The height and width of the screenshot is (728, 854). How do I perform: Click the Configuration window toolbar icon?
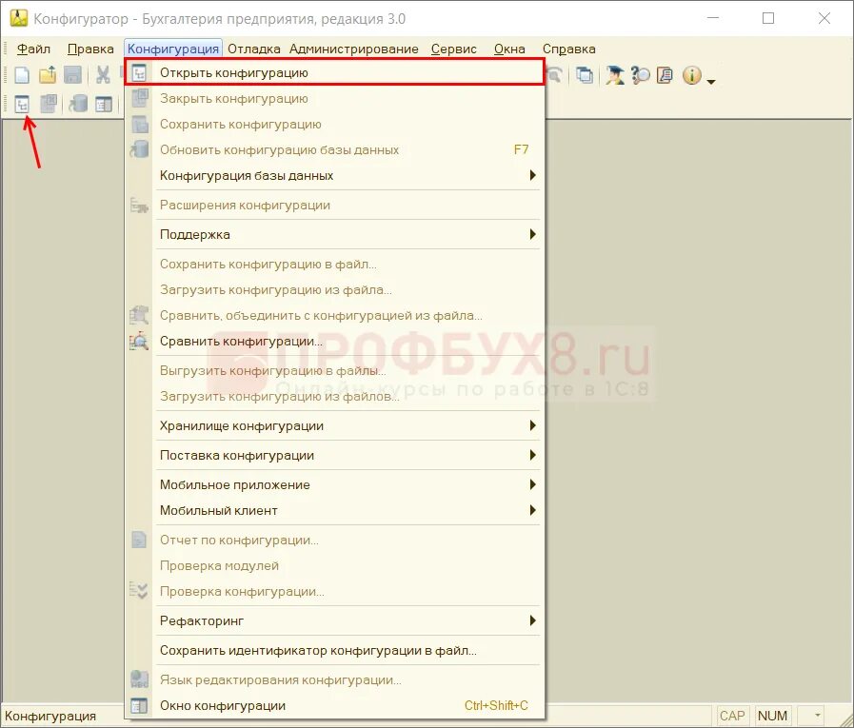pyautogui.click(x=104, y=104)
